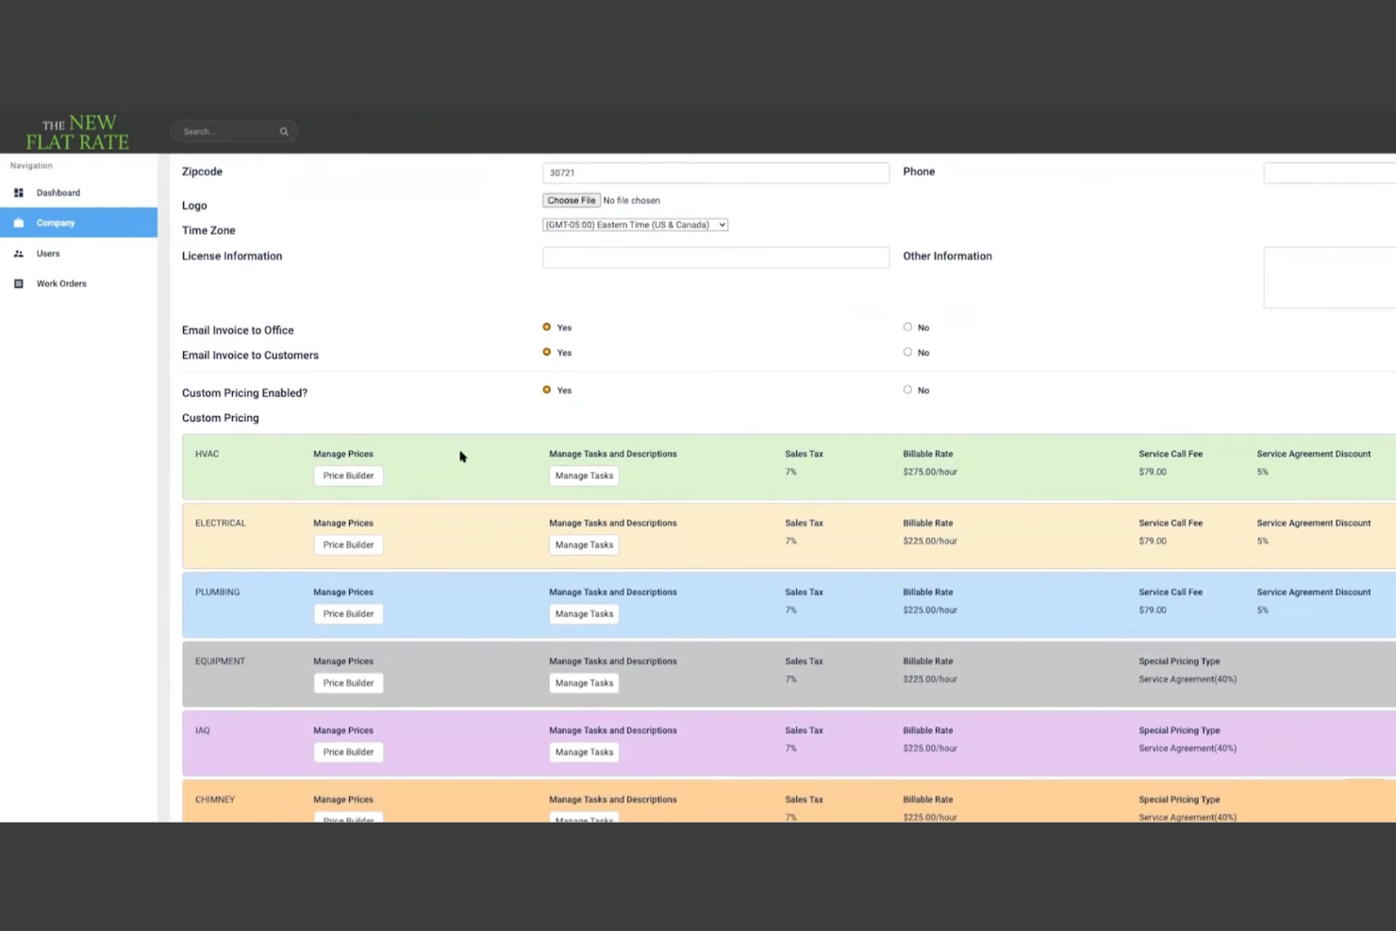Open Price Builder for HVAC
The height and width of the screenshot is (931, 1396).
348,475
